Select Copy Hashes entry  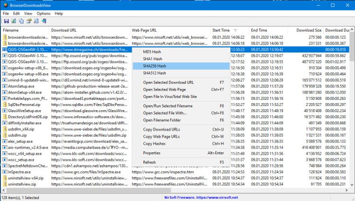[181, 144]
